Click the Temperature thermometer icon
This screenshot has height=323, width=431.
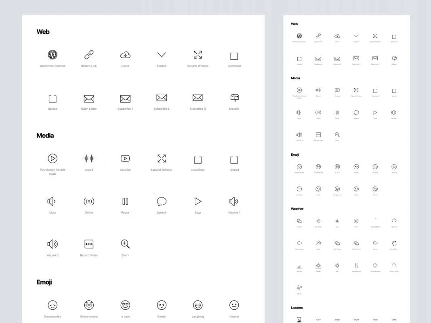pos(356,266)
